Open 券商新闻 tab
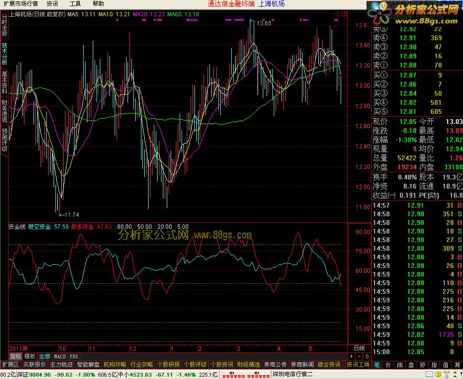Screen dimensions: 463x379 tap(302, 365)
